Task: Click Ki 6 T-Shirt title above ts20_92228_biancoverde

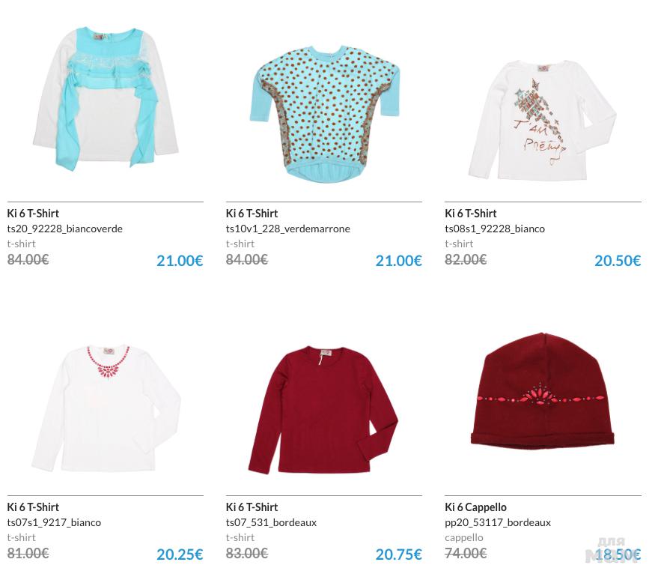Action: click(33, 214)
